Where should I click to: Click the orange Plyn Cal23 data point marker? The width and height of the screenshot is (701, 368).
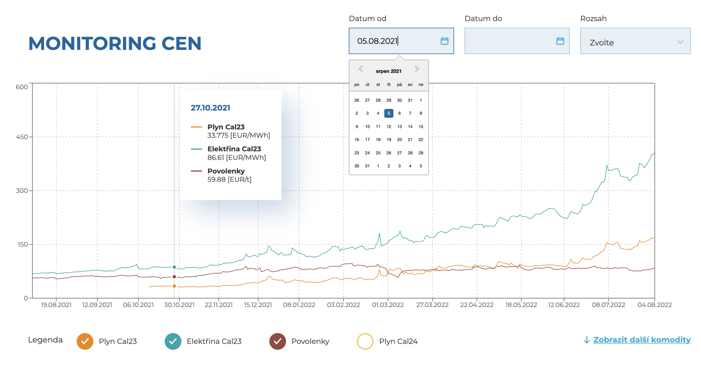click(174, 286)
